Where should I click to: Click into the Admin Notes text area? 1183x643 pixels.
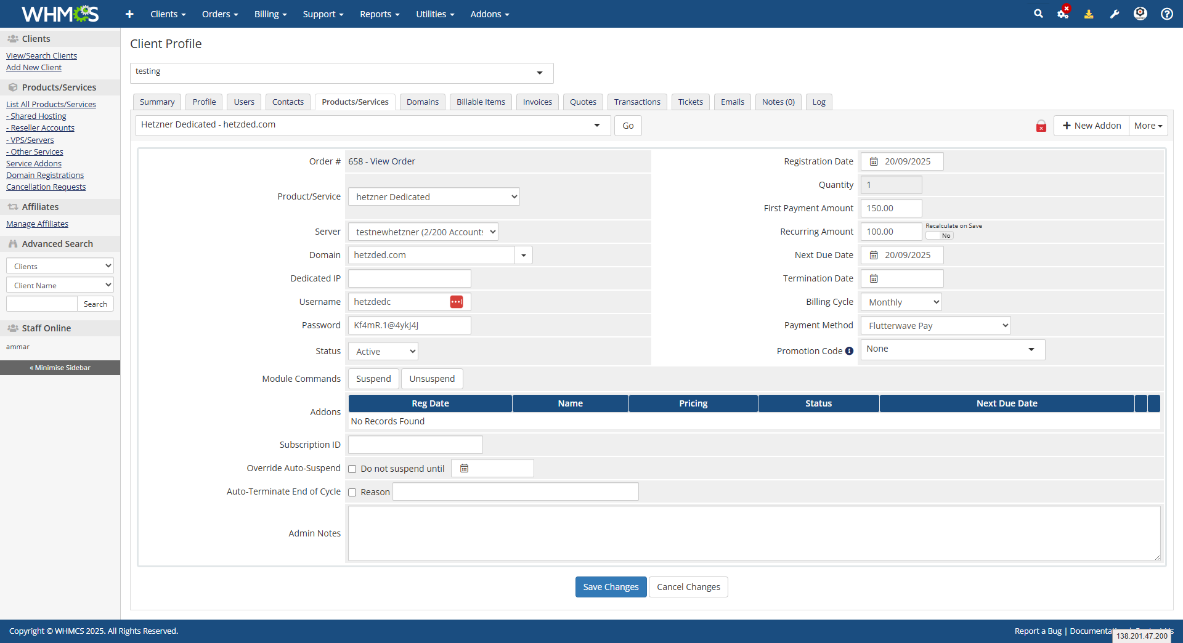pyautogui.click(x=754, y=533)
